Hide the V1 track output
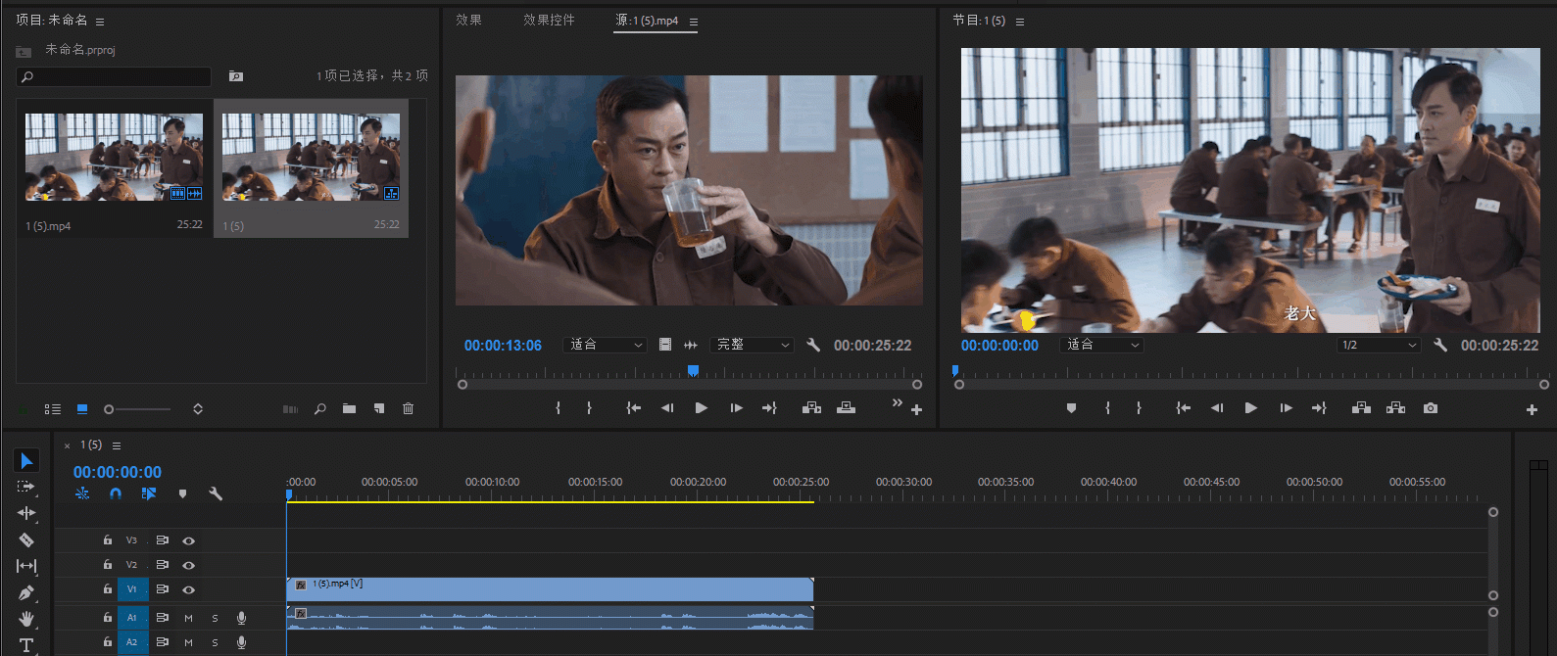This screenshot has height=656, width=1557. [x=188, y=589]
